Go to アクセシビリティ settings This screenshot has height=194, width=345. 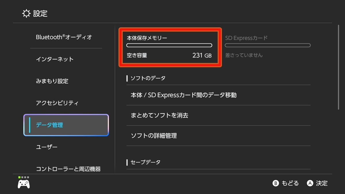pos(57,103)
